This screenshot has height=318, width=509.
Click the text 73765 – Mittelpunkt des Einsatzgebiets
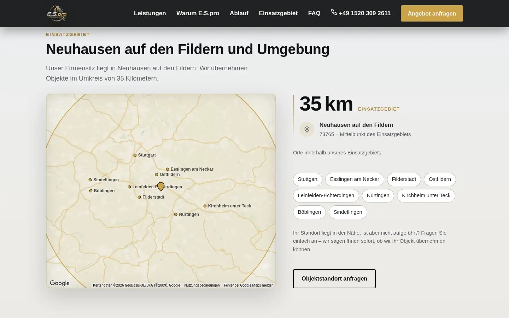point(365,134)
